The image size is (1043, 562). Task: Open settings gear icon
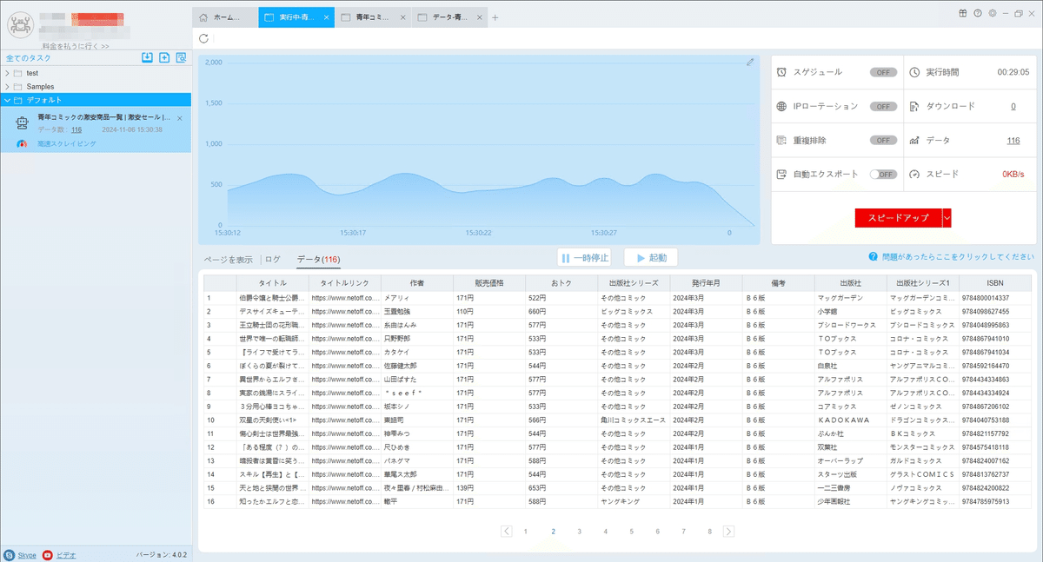point(992,13)
